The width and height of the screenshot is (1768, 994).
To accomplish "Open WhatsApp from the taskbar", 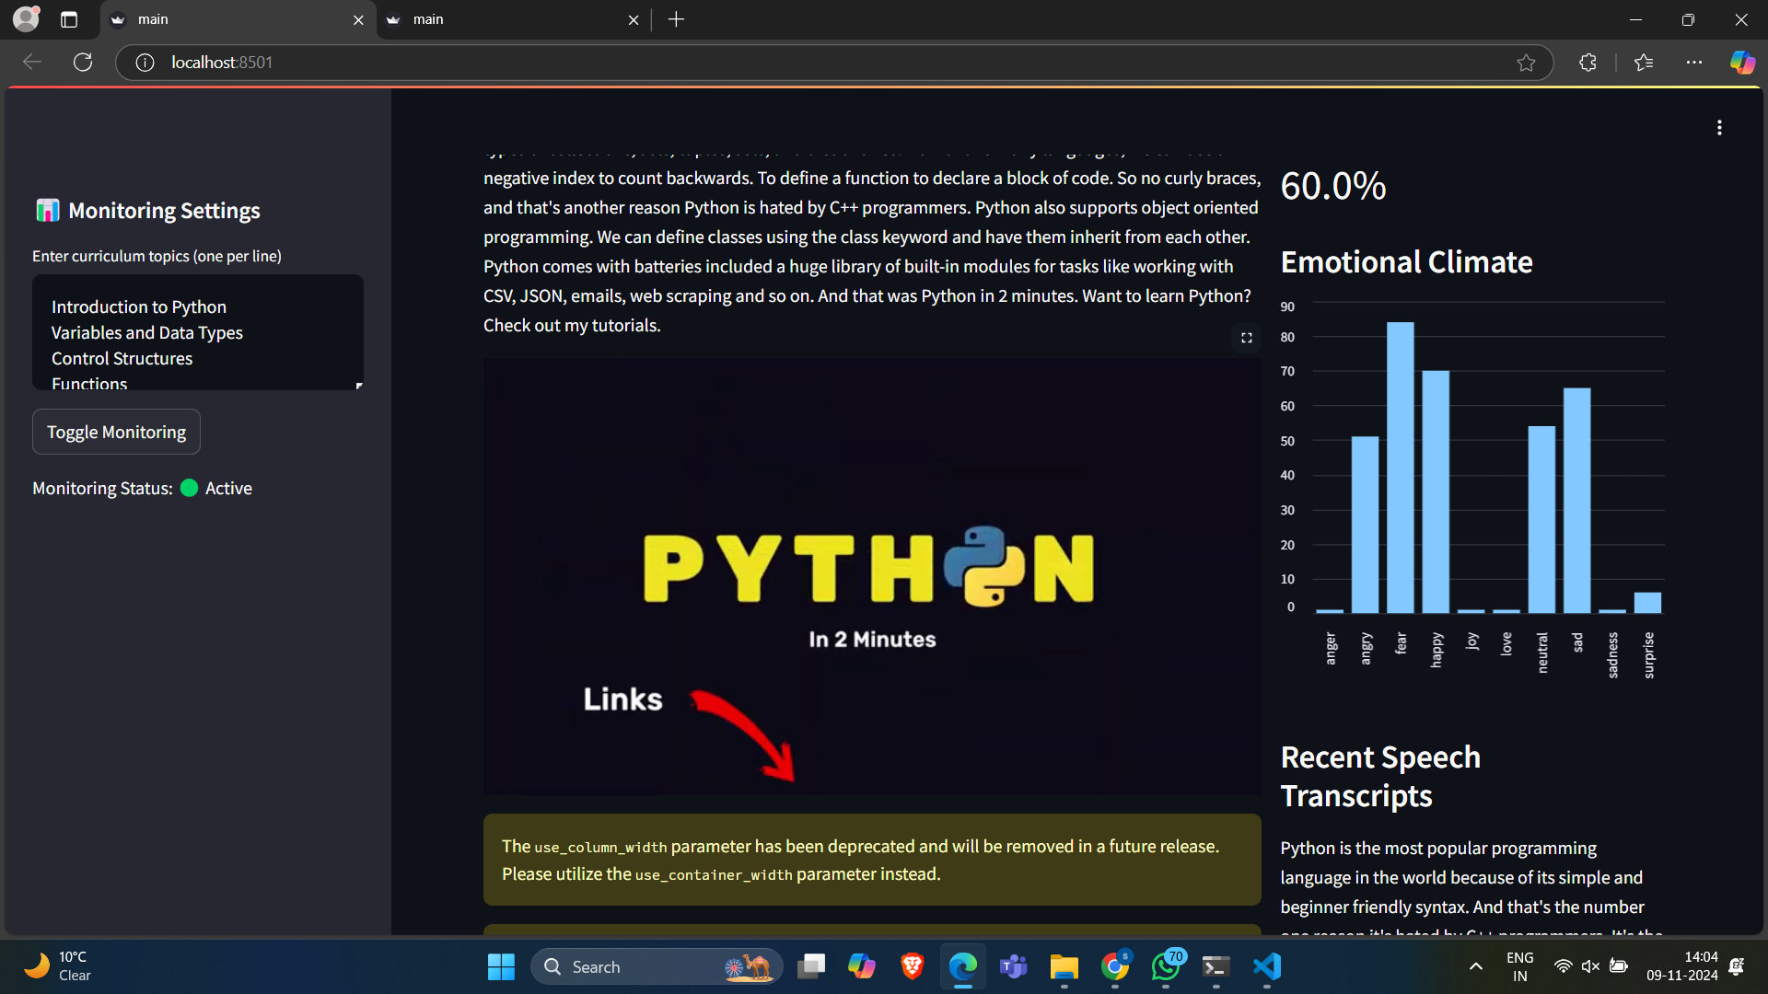I will coord(1165,967).
